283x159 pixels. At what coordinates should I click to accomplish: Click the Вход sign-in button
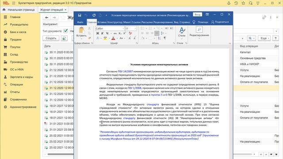pos(198,15)
